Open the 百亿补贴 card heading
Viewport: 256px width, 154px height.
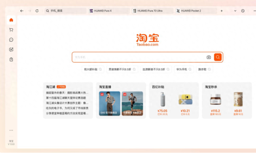pyautogui.click(x=158, y=87)
